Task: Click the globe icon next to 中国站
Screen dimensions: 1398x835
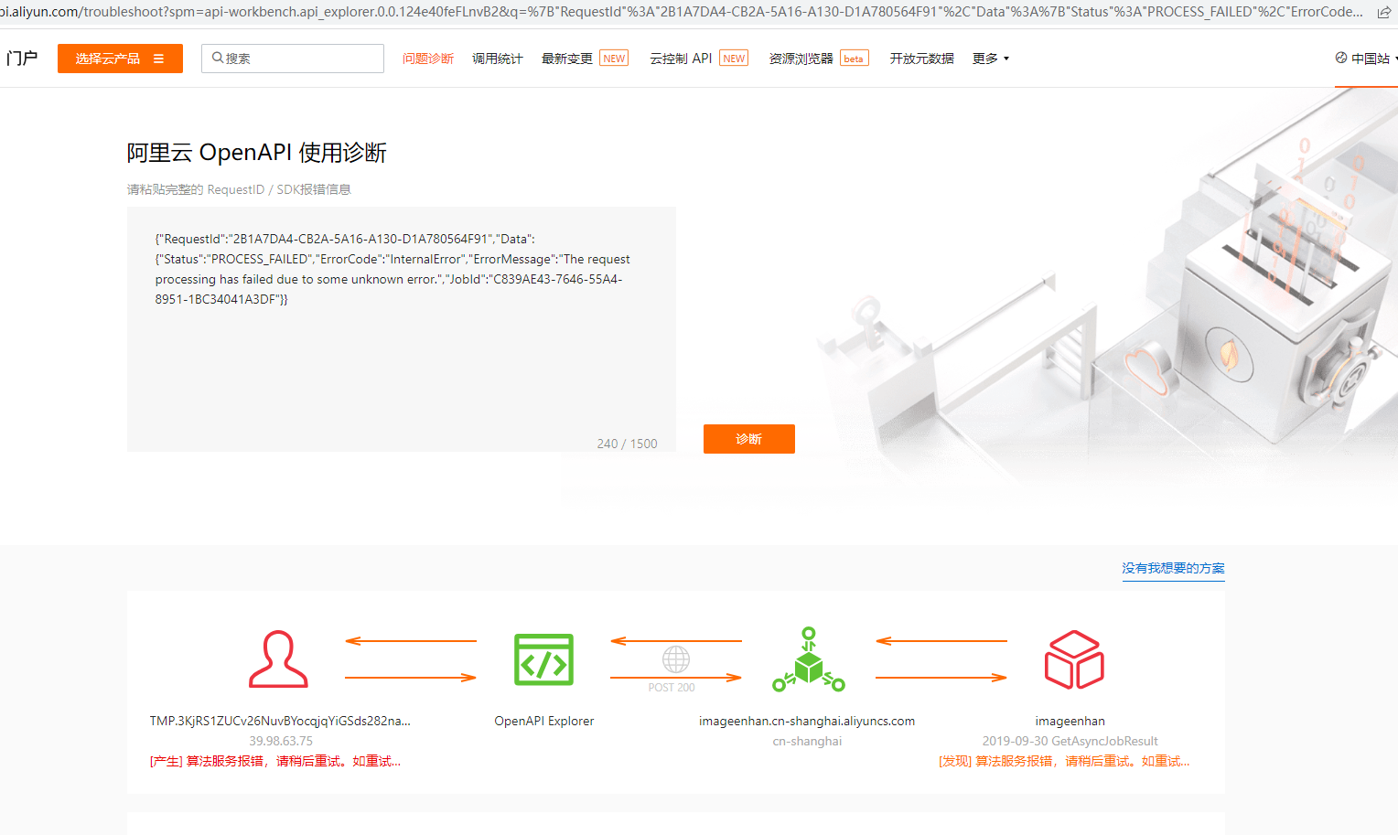Action: 1341,58
